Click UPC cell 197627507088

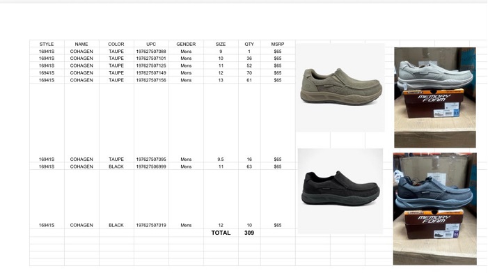click(x=151, y=51)
